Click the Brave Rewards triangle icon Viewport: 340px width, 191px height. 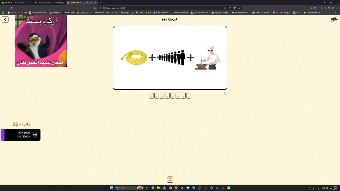(239, 8)
